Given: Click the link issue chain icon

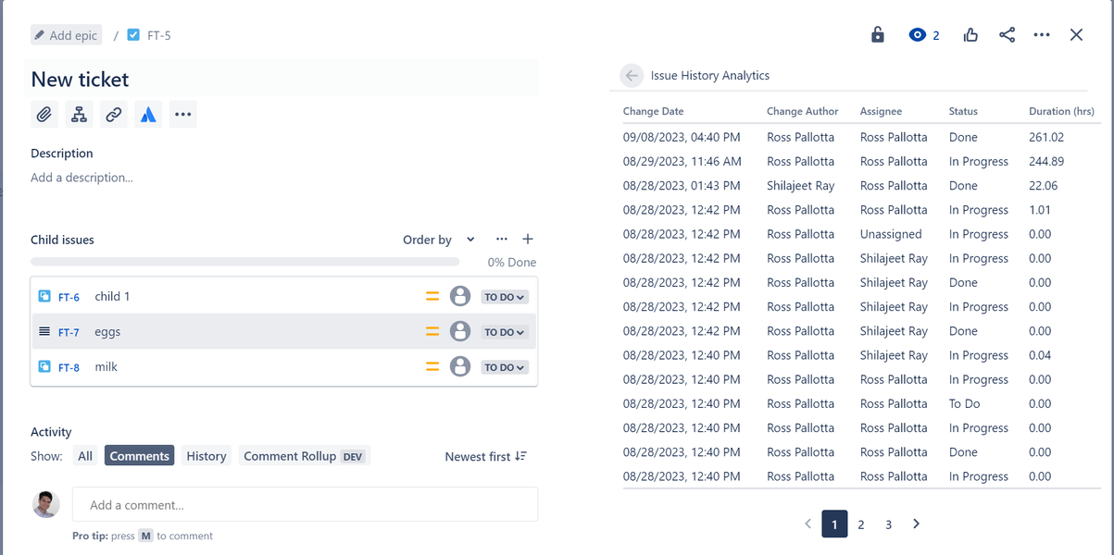Looking at the screenshot, I should [x=114, y=115].
